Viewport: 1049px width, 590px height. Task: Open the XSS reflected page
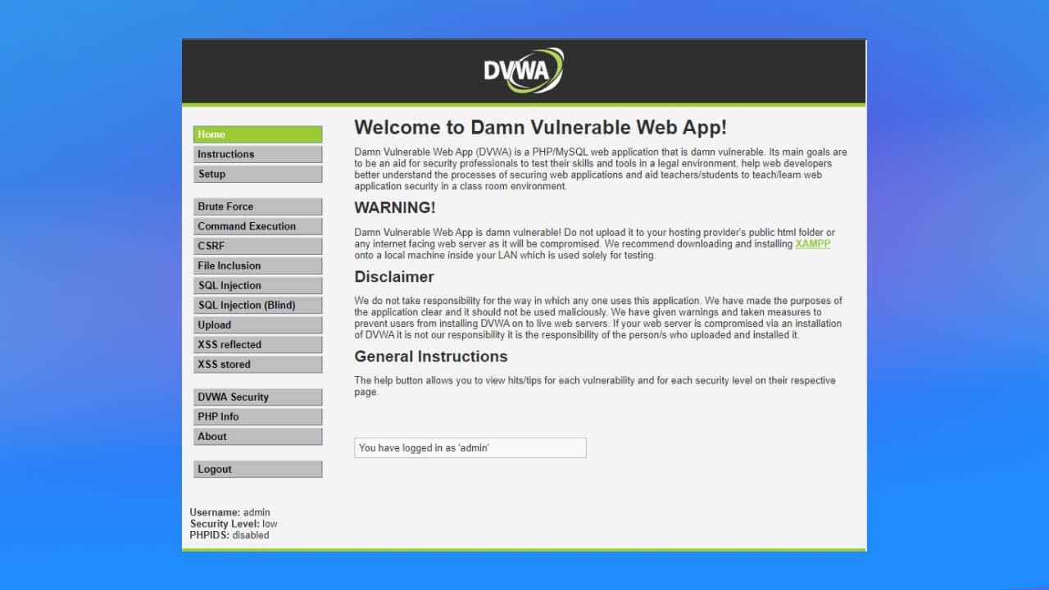(258, 344)
